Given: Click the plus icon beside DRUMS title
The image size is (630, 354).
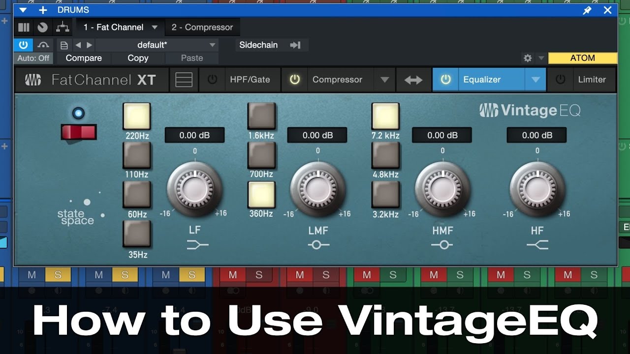Looking at the screenshot, I should [x=43, y=10].
